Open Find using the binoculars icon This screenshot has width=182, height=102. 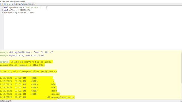[x=20, y=4]
